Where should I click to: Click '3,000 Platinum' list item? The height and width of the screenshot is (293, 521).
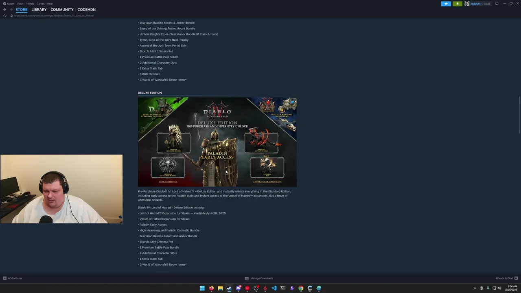[150, 74]
